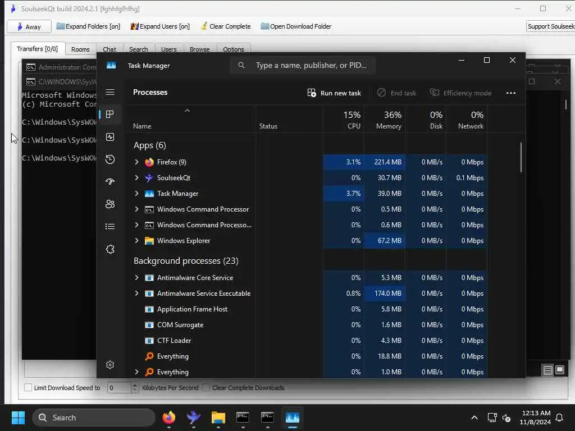Click the download speed limit number field
Viewport: 575px width, 431px height.
tap(119, 387)
